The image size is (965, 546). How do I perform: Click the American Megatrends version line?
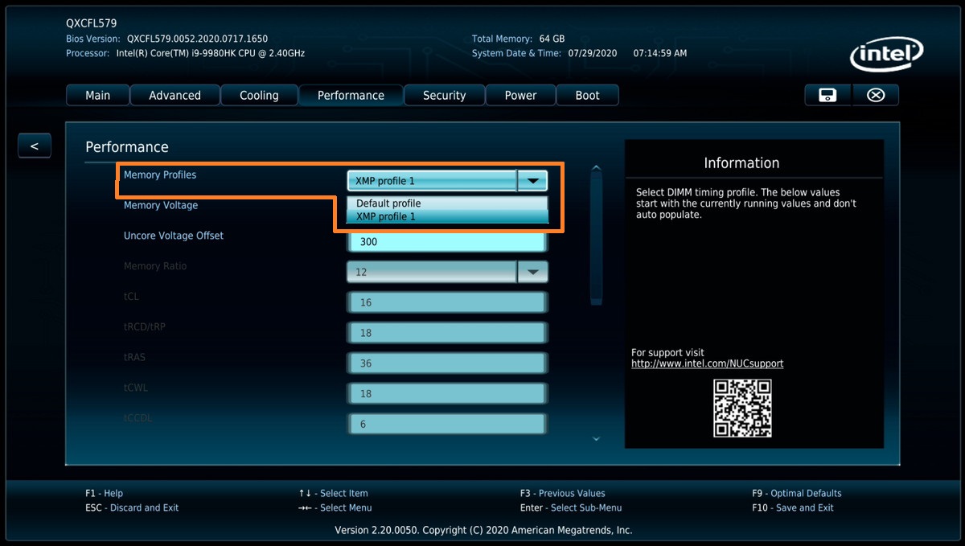pyautogui.click(x=483, y=530)
